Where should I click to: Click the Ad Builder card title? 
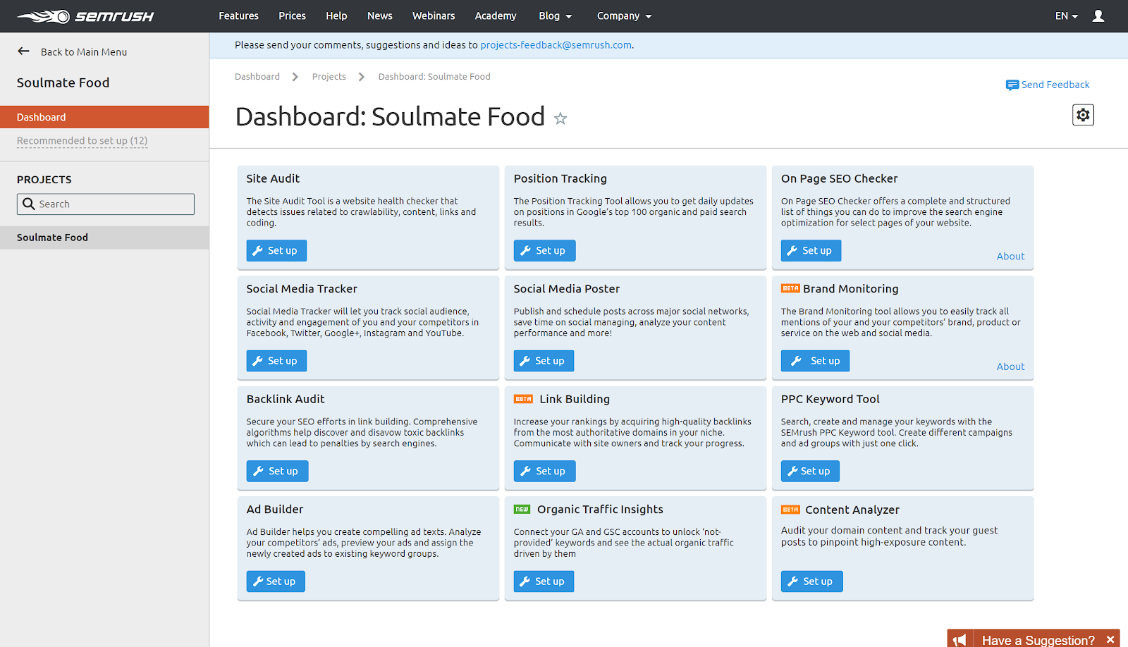(275, 510)
